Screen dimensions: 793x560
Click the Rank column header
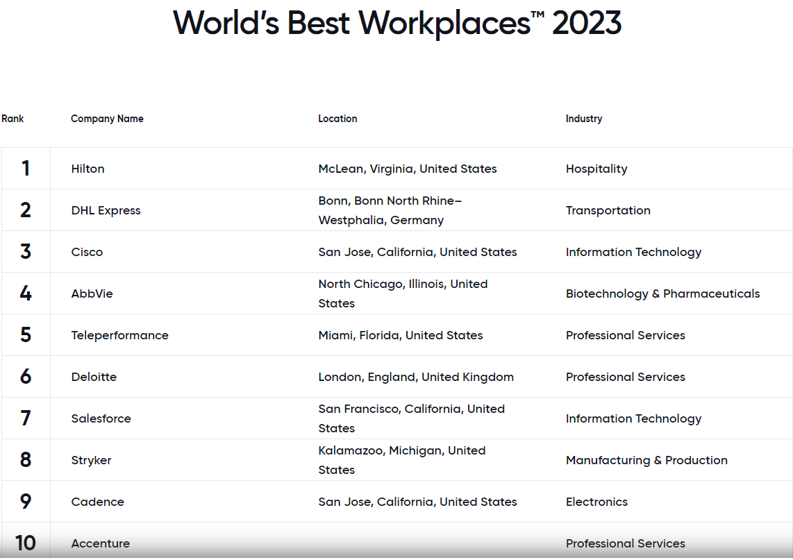click(x=12, y=119)
